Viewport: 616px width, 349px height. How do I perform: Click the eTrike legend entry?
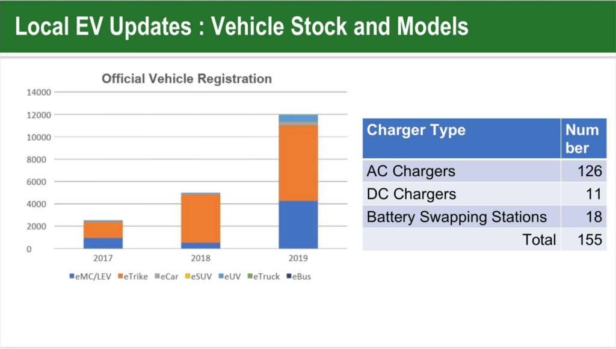coord(135,277)
